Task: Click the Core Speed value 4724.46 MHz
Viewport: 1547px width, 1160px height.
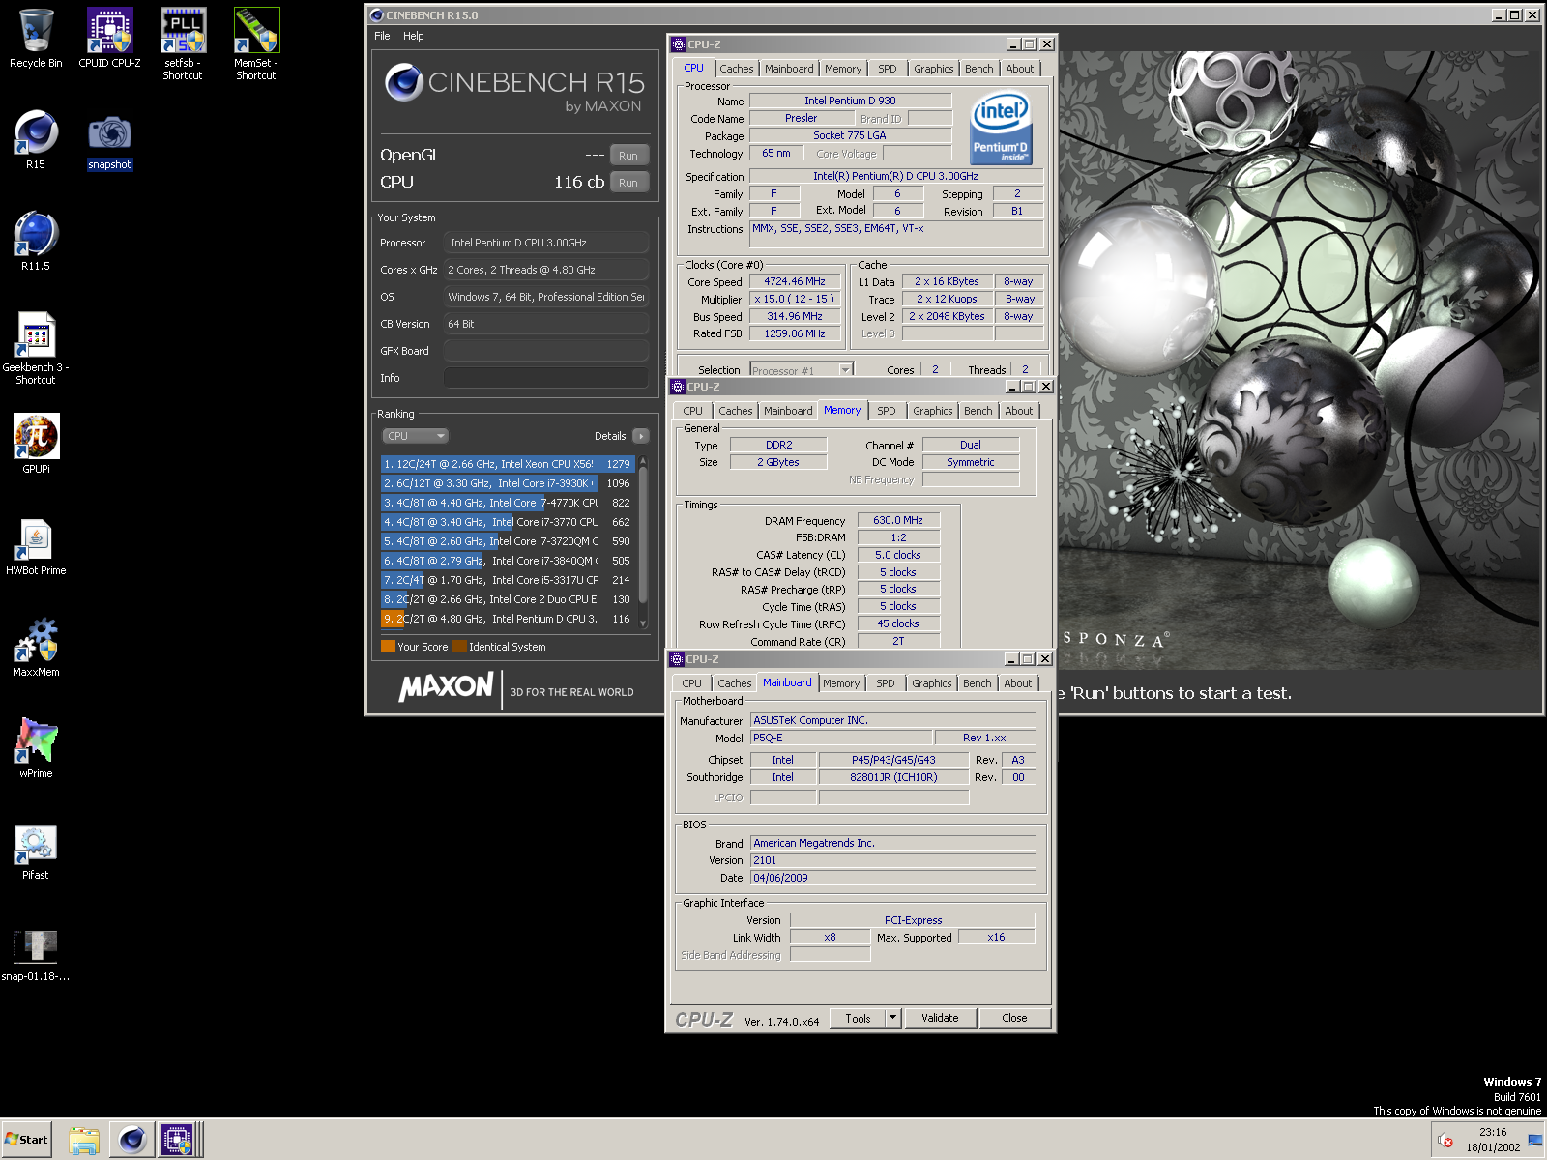Action: [795, 281]
